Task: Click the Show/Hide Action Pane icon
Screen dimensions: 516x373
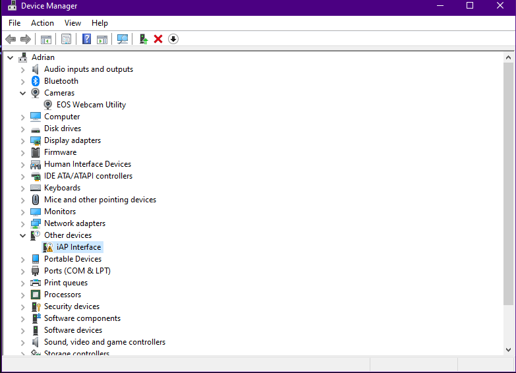Action: coord(102,39)
